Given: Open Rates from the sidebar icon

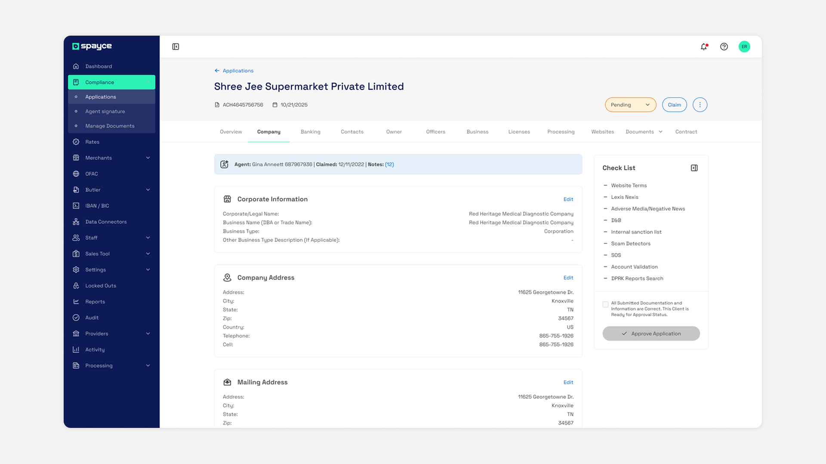Looking at the screenshot, I should coord(76,142).
